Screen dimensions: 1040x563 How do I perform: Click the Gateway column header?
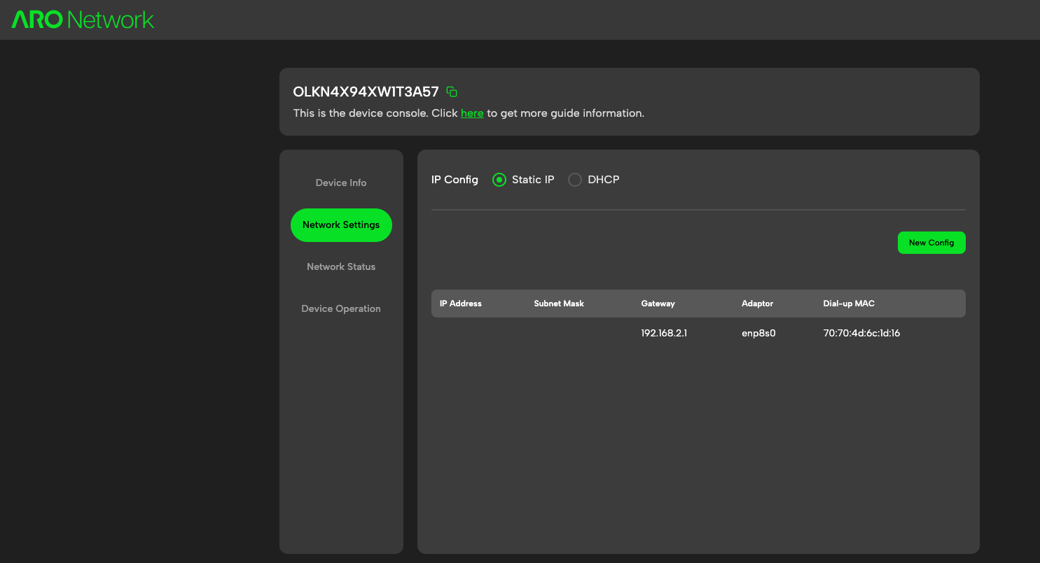pyautogui.click(x=658, y=304)
